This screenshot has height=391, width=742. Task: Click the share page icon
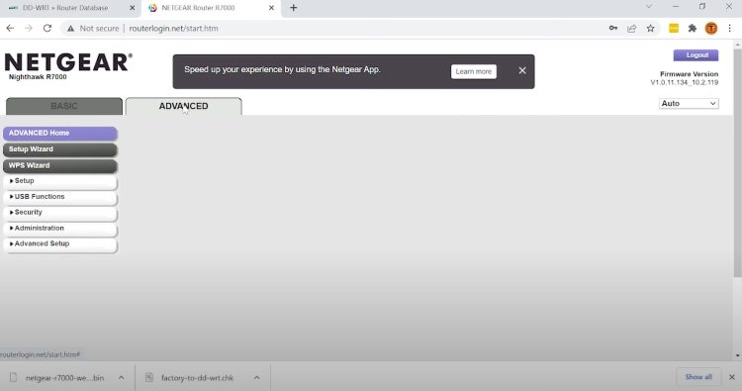coord(632,29)
